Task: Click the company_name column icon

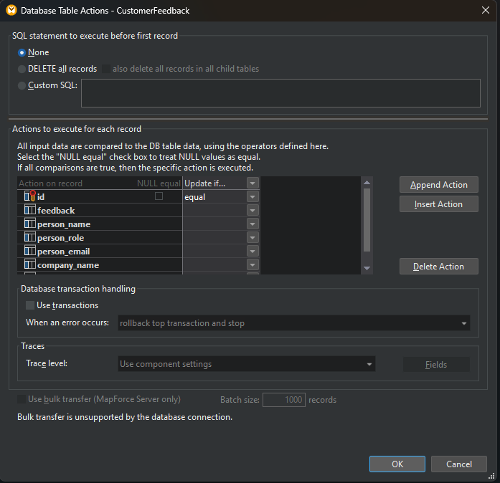Action: coord(30,264)
